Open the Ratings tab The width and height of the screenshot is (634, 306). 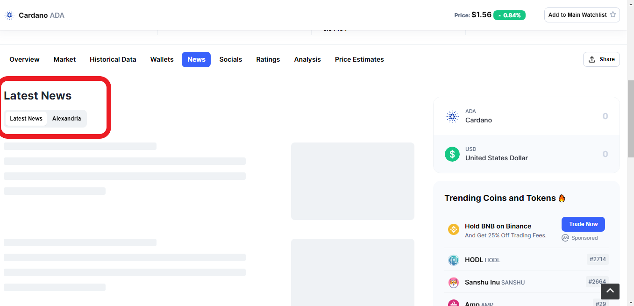[x=268, y=59]
